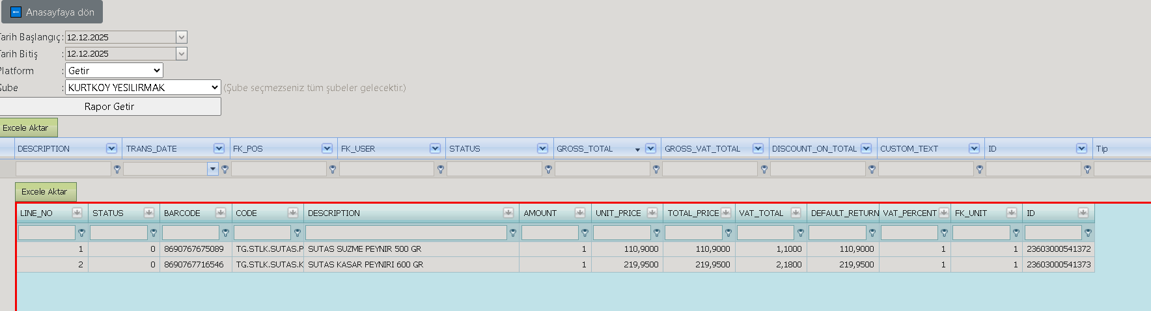Click FK_UNIT column menu icon

coord(1011,213)
